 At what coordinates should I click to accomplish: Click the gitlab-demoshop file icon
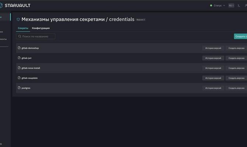(x=19, y=48)
